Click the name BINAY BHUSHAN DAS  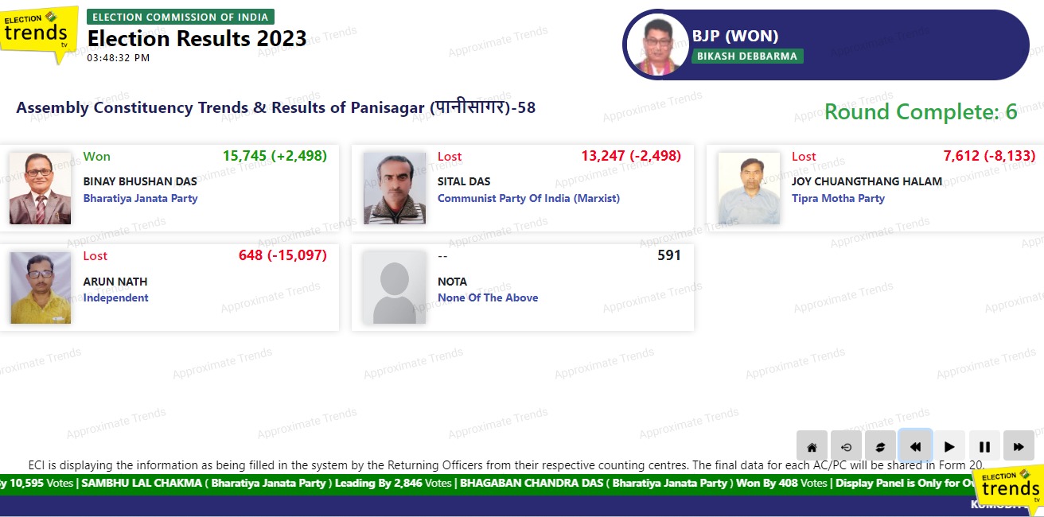pos(140,181)
